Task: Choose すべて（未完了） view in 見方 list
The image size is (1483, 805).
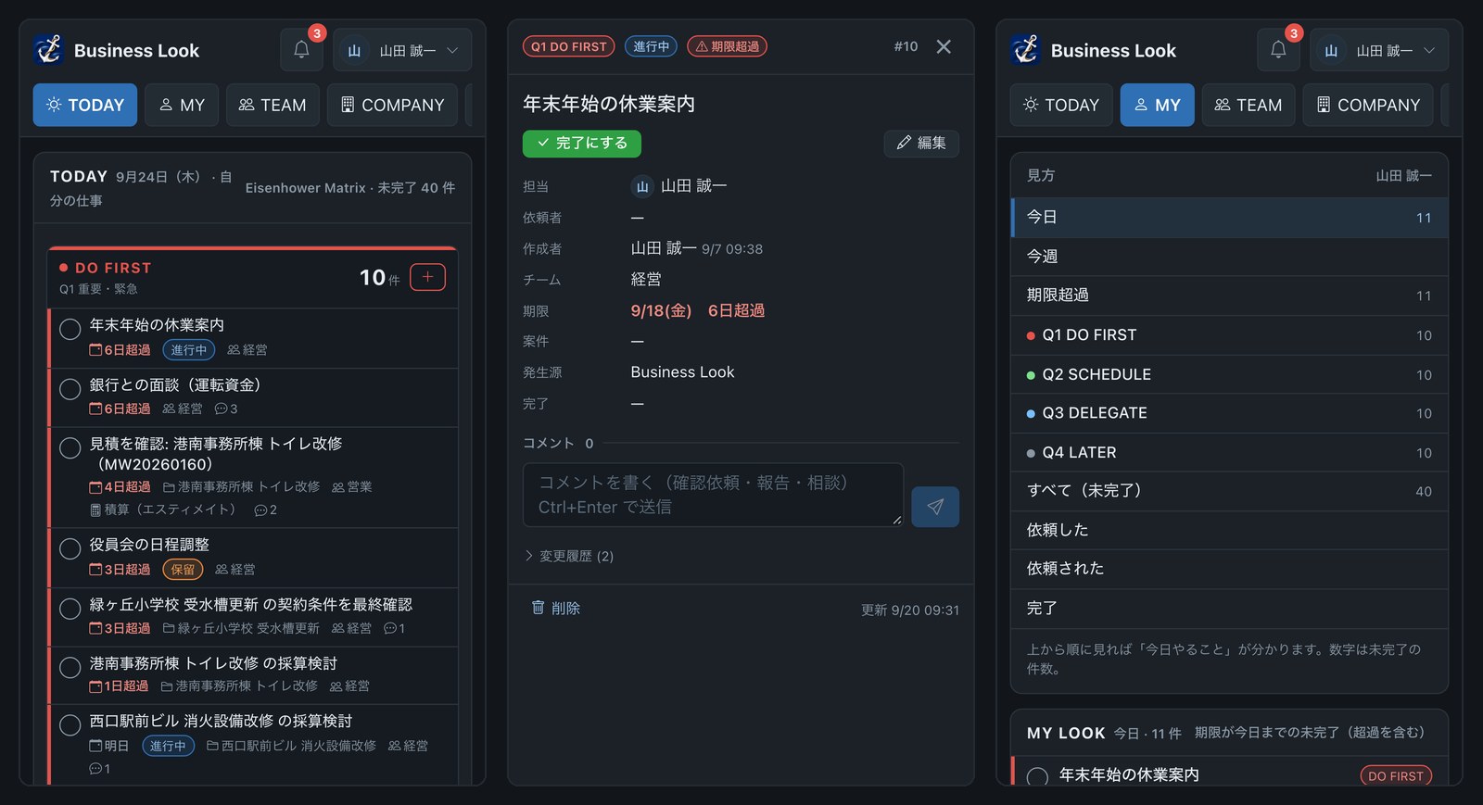Action: (1229, 491)
